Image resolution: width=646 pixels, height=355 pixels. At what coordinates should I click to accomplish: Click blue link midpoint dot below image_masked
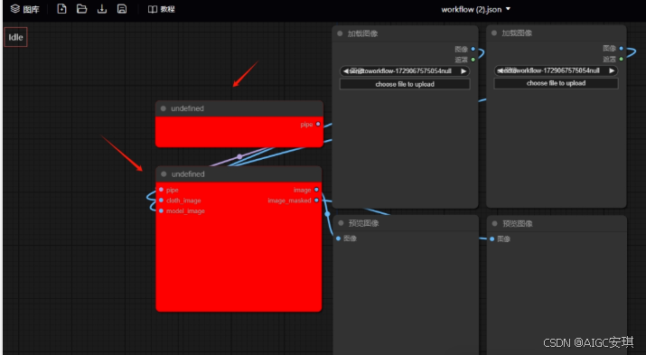pos(327,214)
